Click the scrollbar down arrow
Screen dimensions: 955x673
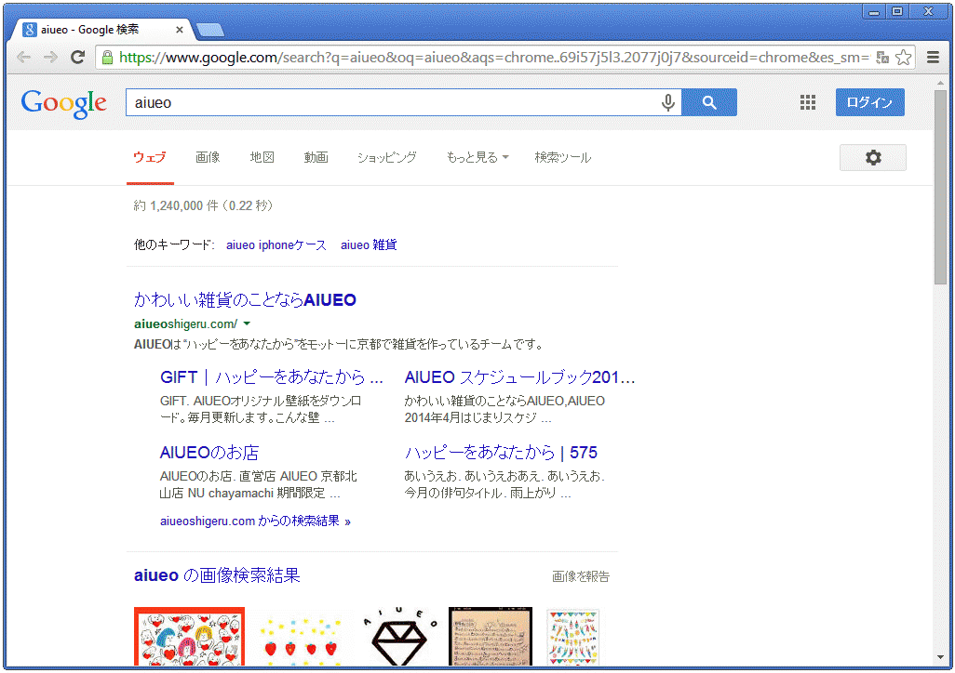click(940, 658)
